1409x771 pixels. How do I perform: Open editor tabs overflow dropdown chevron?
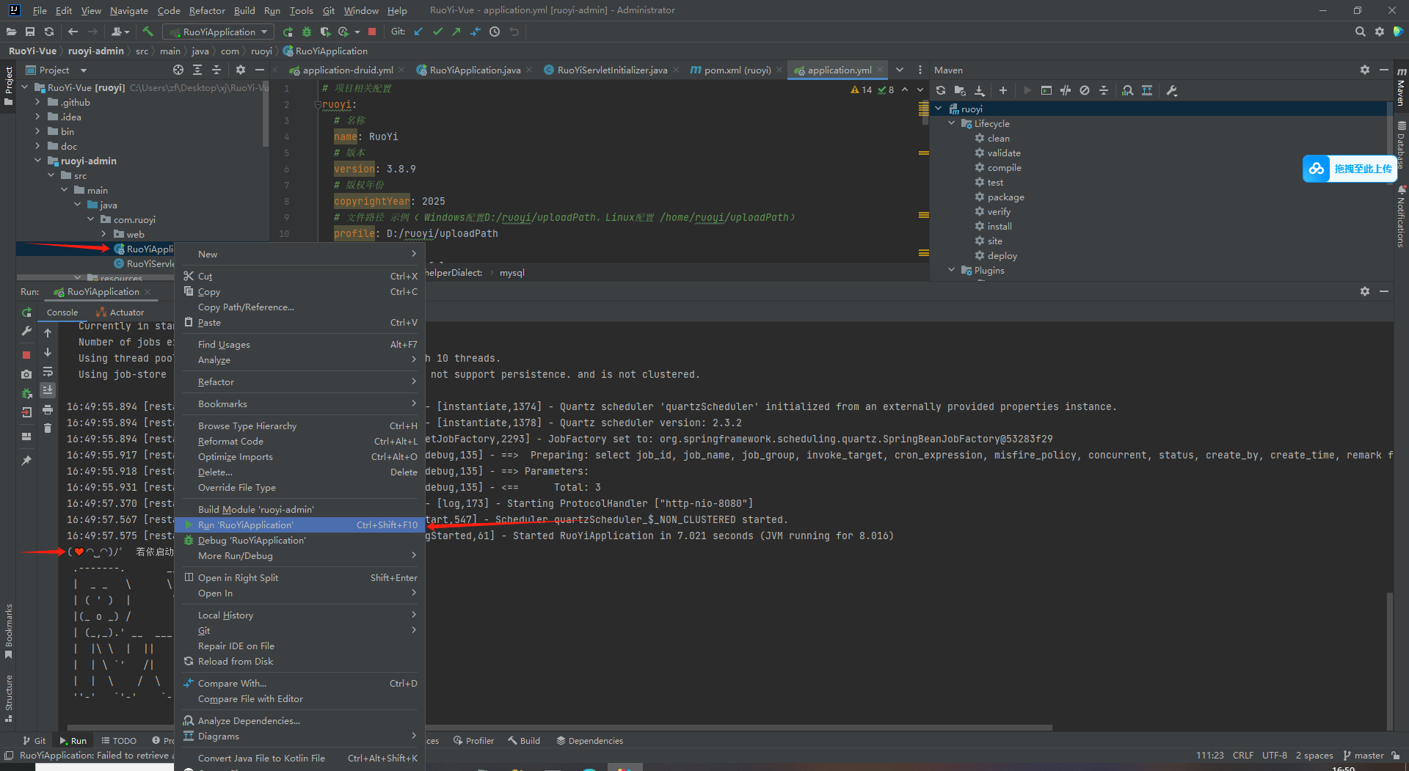900,70
